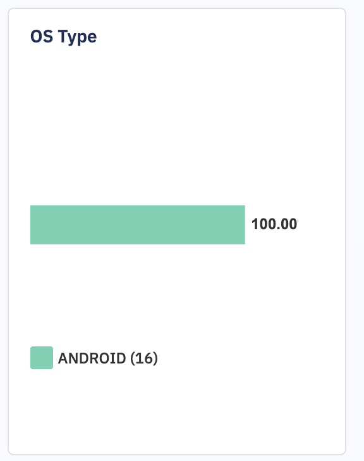Show the mint square legend marker's series
This screenshot has height=461, width=364.
pos(42,358)
